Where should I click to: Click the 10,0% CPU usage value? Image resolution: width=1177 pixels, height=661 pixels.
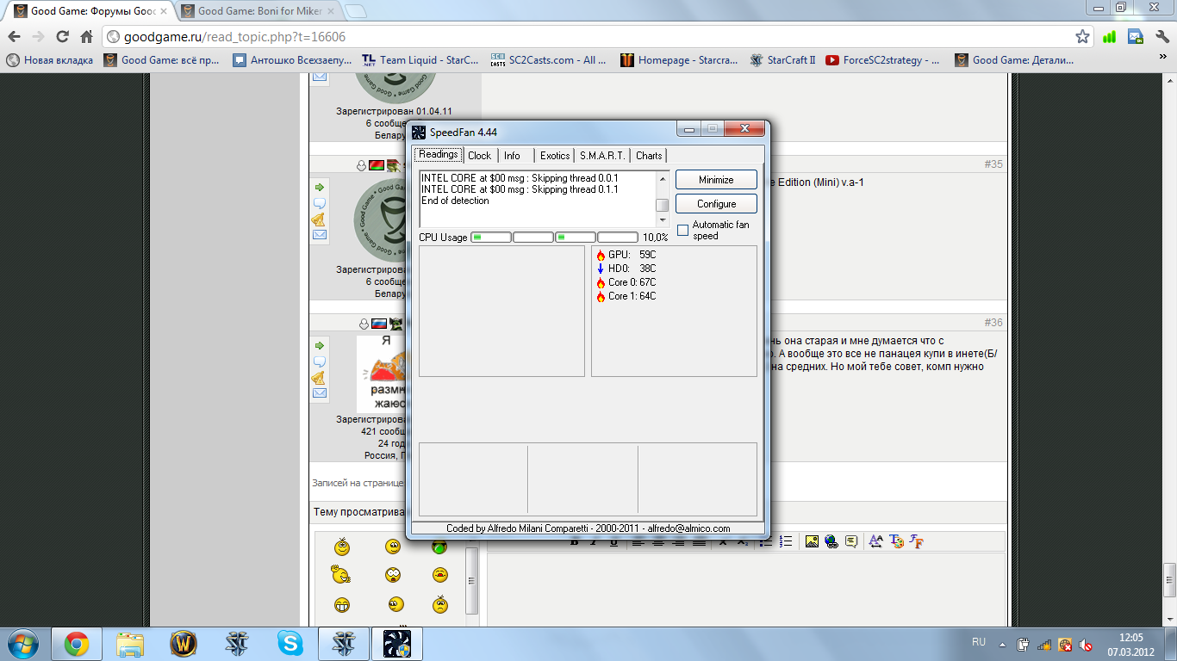click(x=655, y=238)
